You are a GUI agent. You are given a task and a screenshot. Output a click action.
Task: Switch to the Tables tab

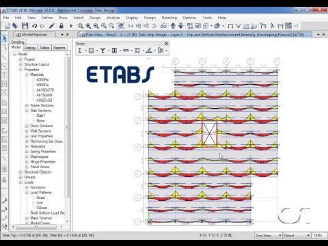[44, 48]
